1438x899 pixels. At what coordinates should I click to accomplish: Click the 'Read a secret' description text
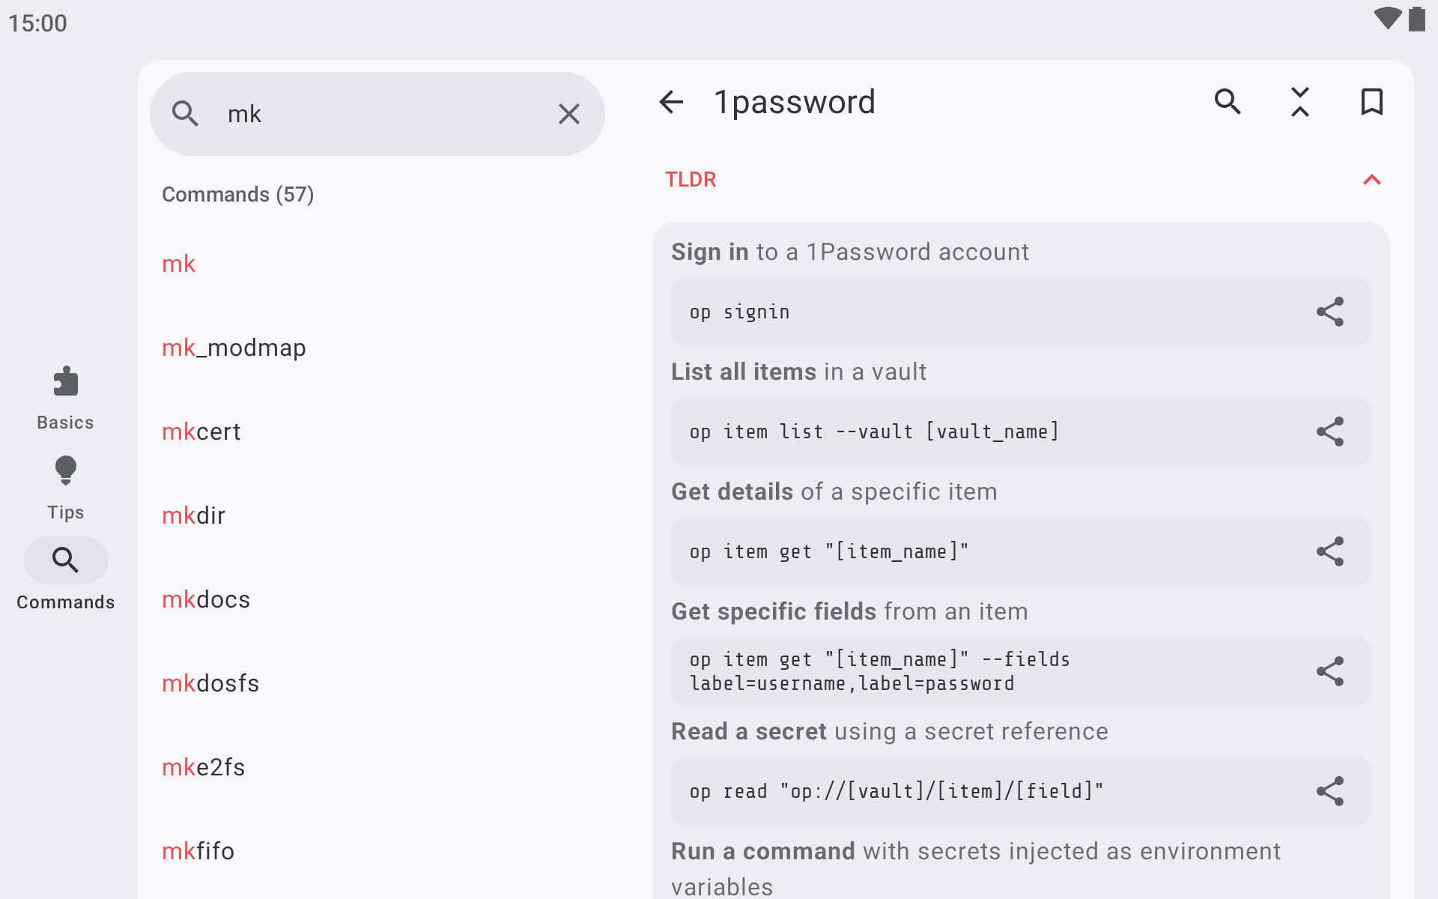[x=889, y=731]
